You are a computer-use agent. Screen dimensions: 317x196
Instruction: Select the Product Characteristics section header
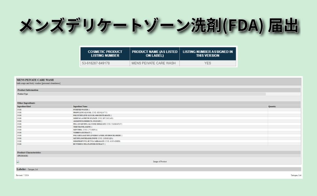pyautogui.click(x=29, y=153)
